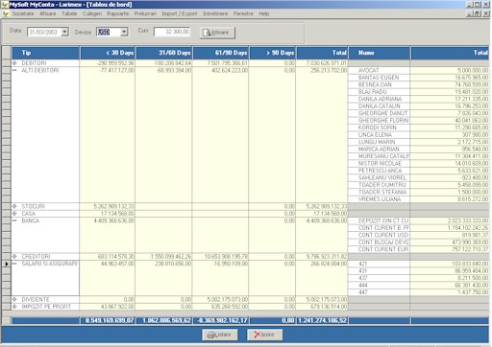
Task: Expand the DEBITORI row
Action: click(14, 63)
